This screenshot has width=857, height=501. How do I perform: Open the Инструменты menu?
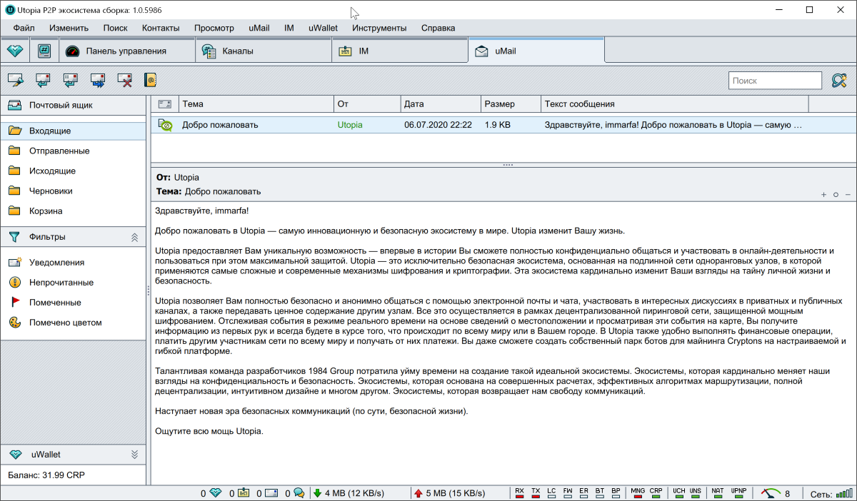379,28
